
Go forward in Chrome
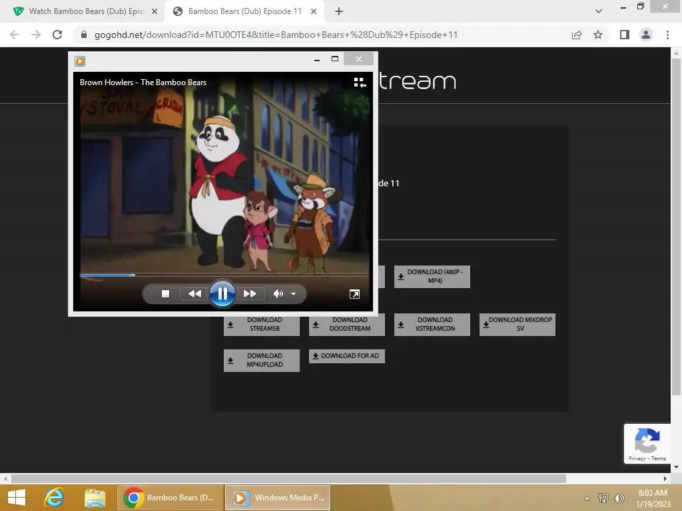coord(36,35)
